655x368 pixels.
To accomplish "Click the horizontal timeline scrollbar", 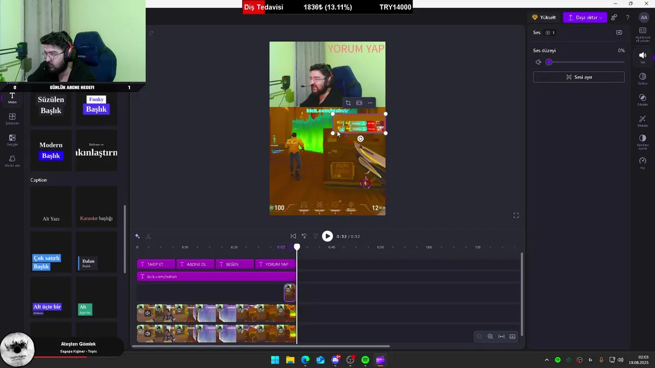I will pyautogui.click(x=261, y=346).
